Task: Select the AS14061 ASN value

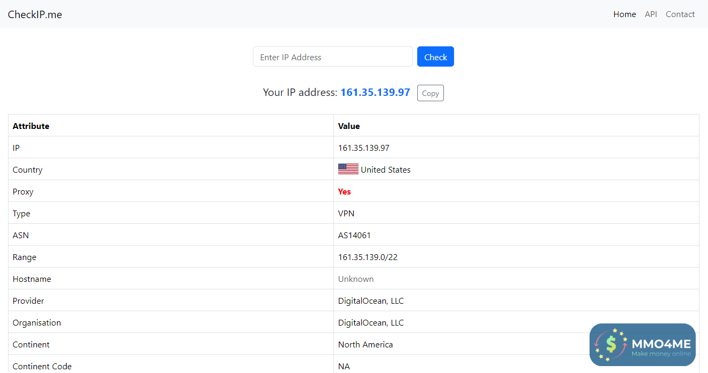Action: click(x=354, y=235)
